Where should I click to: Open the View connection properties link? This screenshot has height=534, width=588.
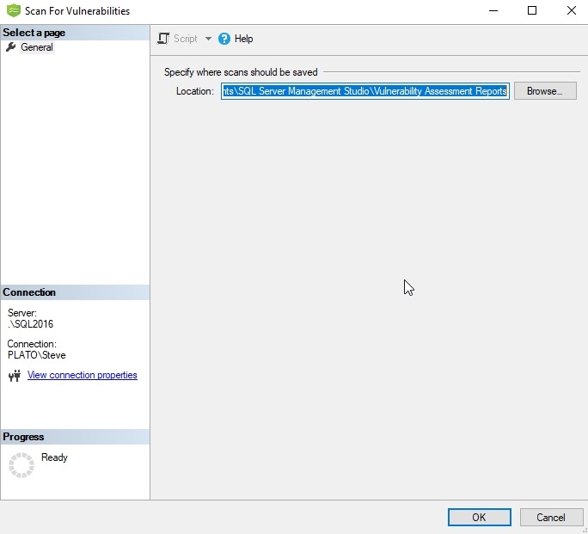click(82, 375)
